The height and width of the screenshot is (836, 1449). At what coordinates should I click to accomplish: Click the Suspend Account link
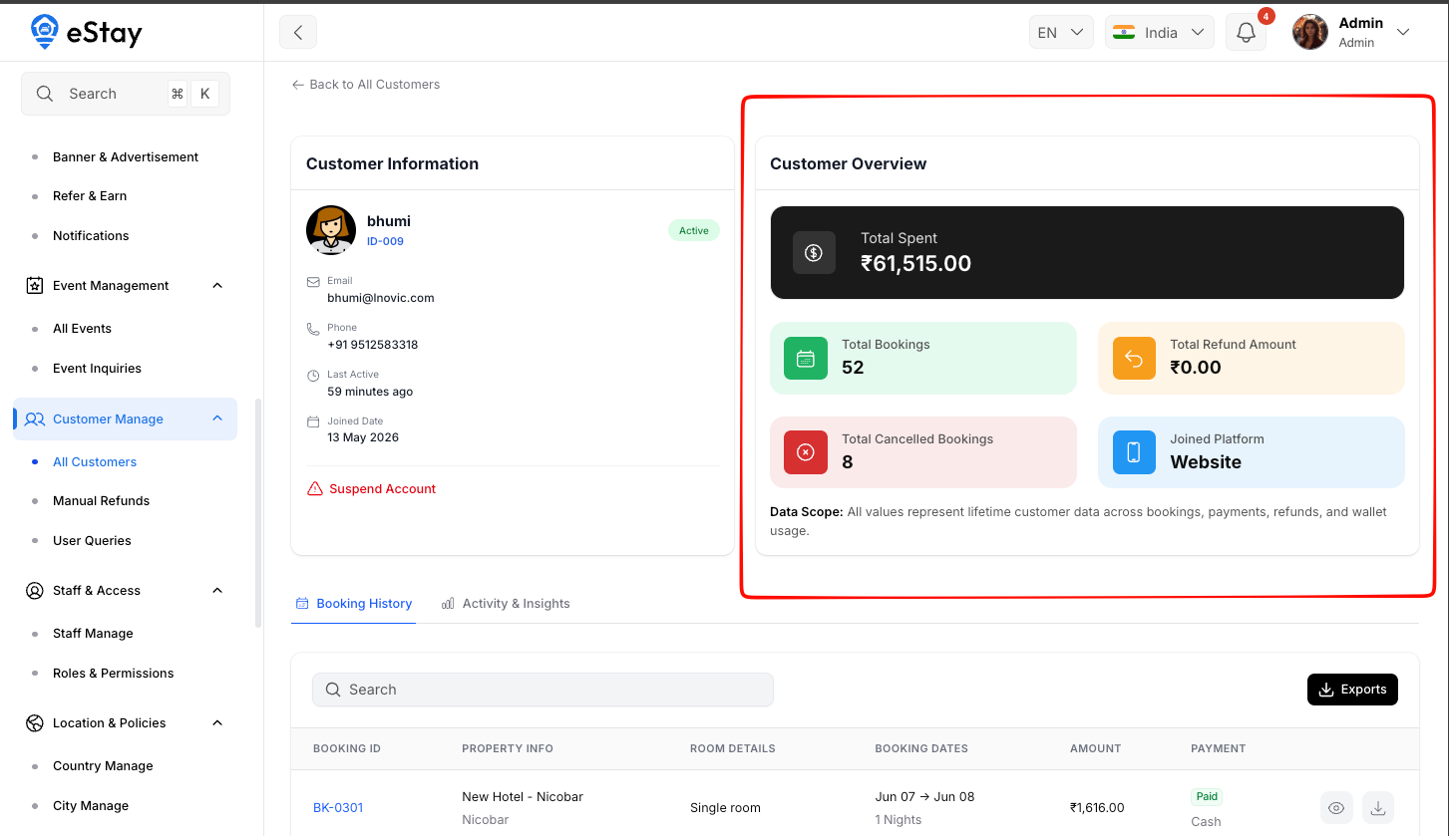[x=372, y=489]
